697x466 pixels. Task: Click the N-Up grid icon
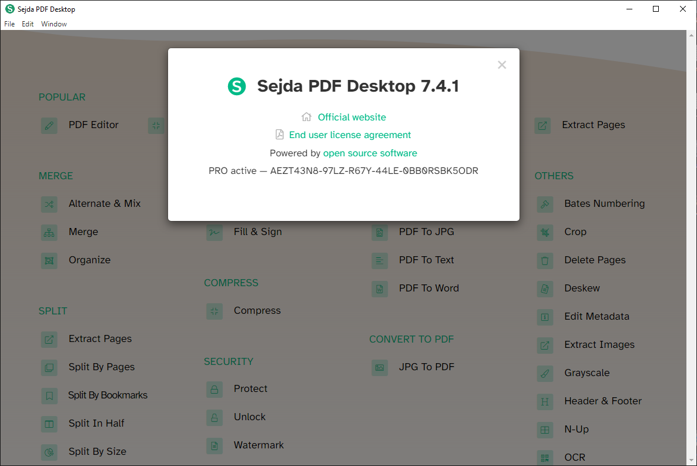(545, 430)
